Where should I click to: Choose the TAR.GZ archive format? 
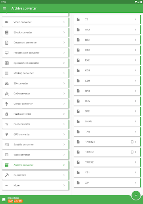(107, 152)
